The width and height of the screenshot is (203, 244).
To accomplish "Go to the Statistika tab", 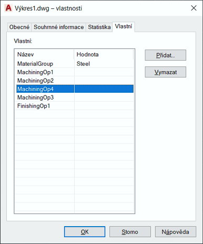I will point(99,27).
